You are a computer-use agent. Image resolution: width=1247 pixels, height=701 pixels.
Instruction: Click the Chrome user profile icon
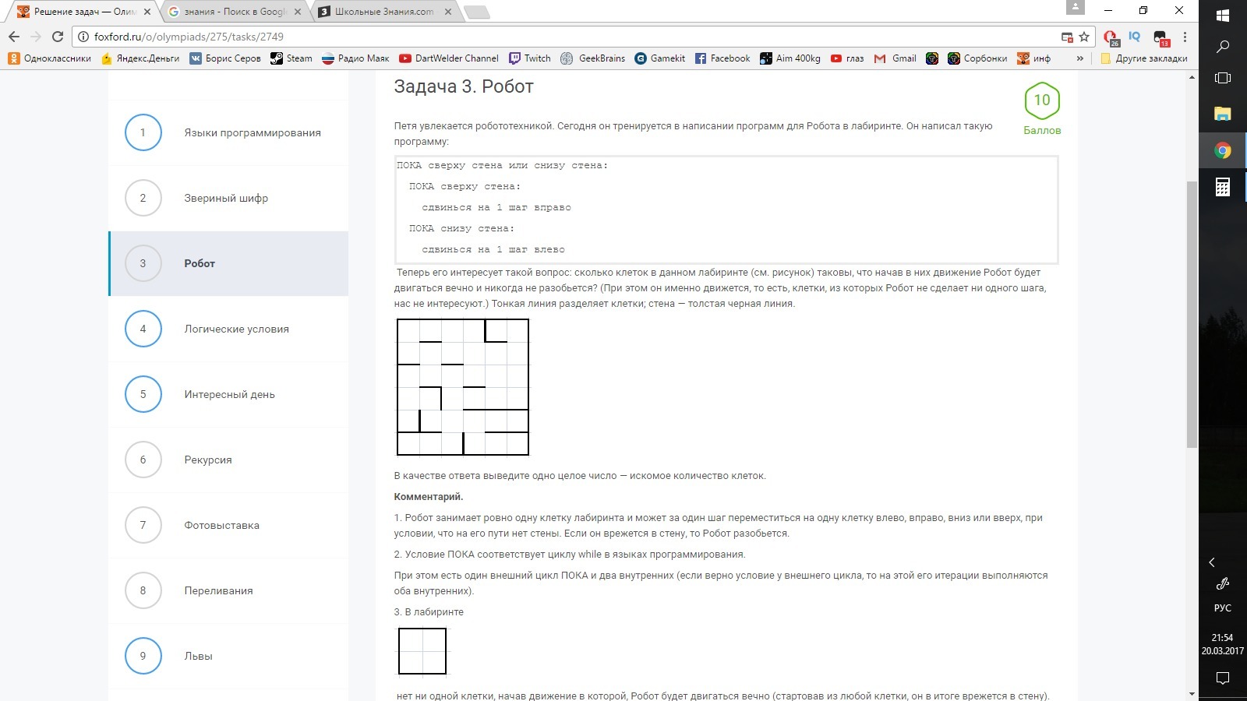click(x=1076, y=7)
